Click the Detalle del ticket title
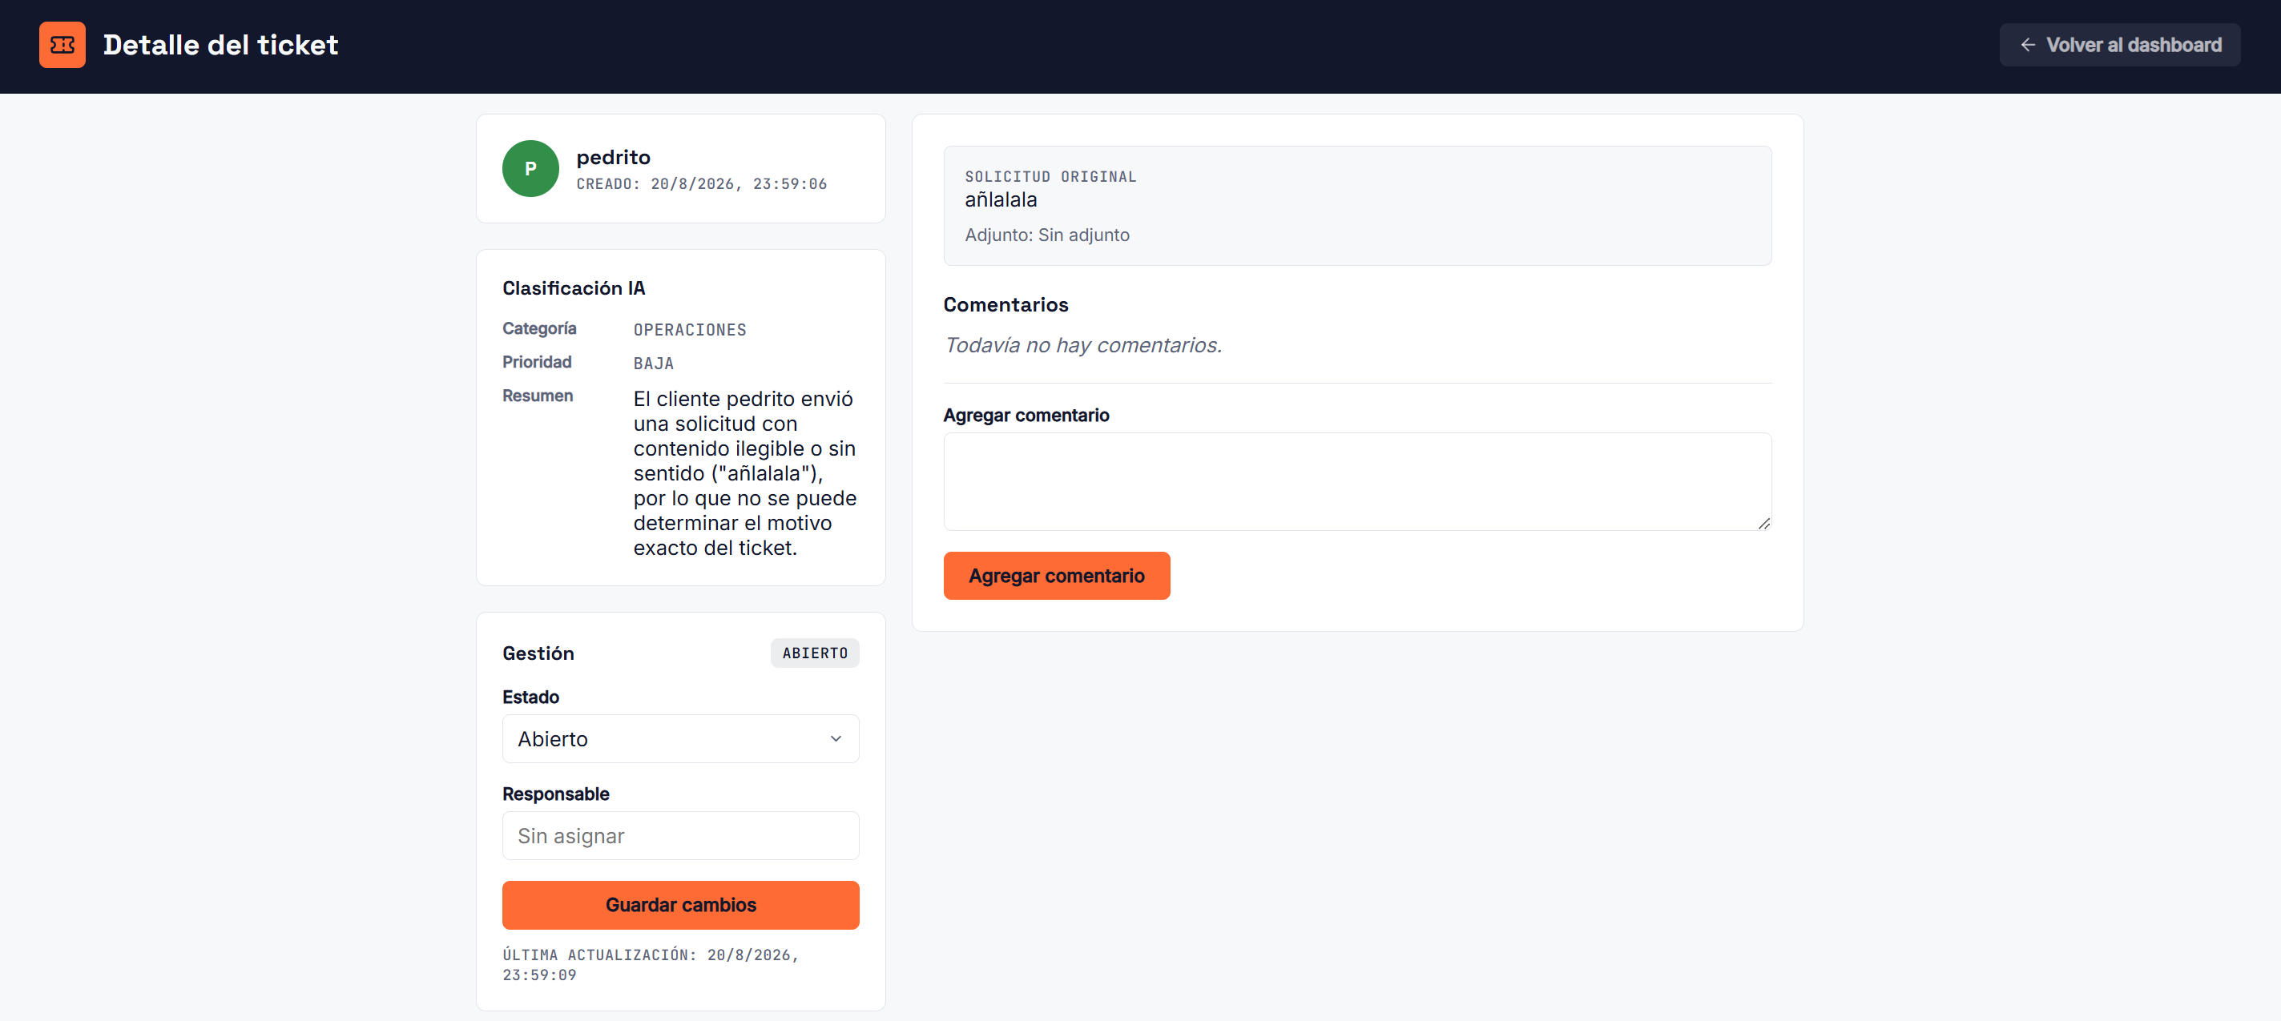Viewport: 2281px width, 1021px height. (220, 45)
